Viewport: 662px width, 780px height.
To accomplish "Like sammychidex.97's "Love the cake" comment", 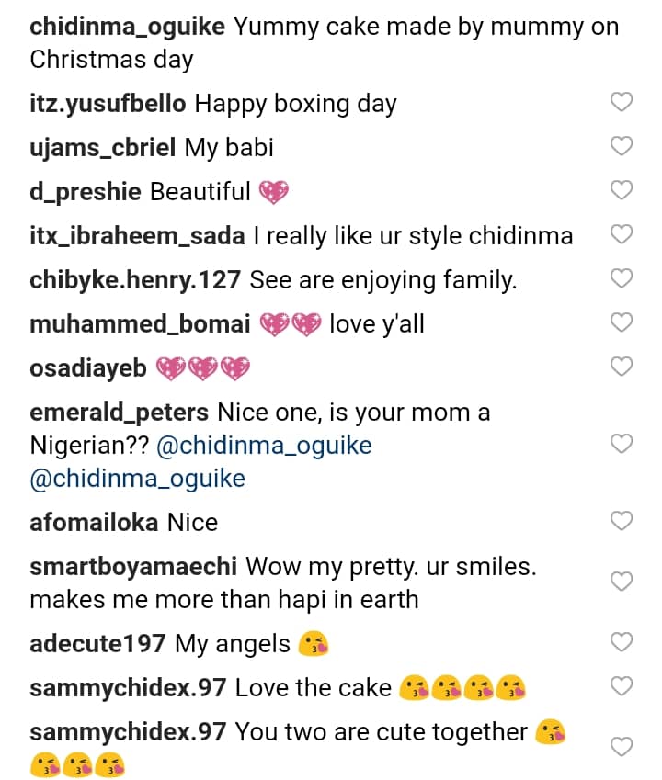I will point(622,687).
